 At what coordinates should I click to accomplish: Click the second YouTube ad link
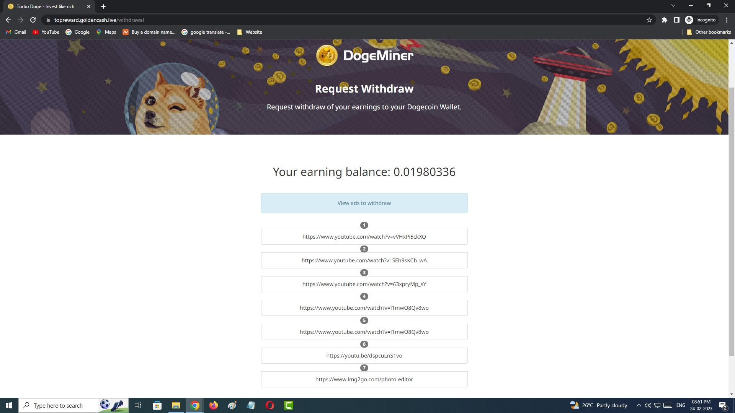pyautogui.click(x=364, y=260)
